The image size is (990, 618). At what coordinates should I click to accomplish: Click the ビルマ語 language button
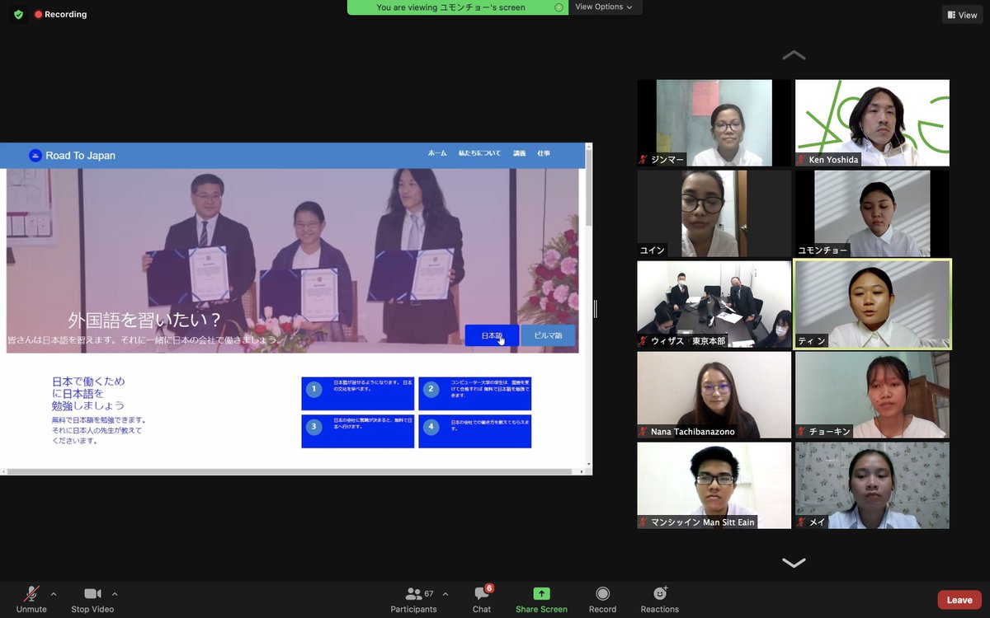548,335
